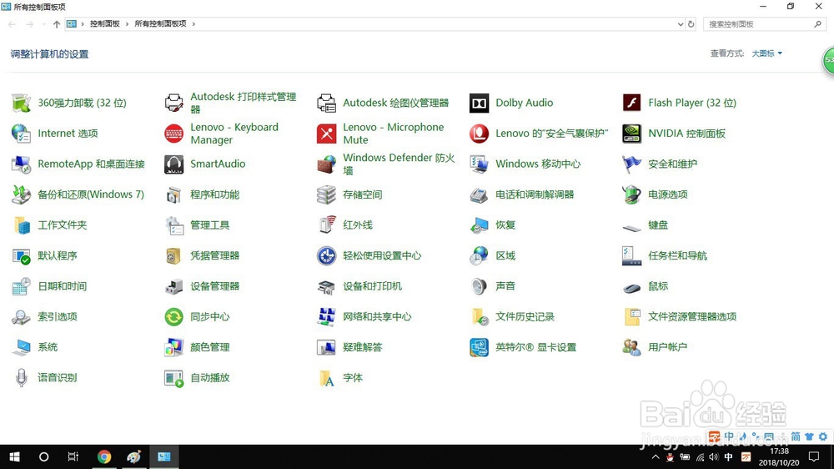Click the 系统 link
The height and width of the screenshot is (469, 834).
tap(48, 347)
